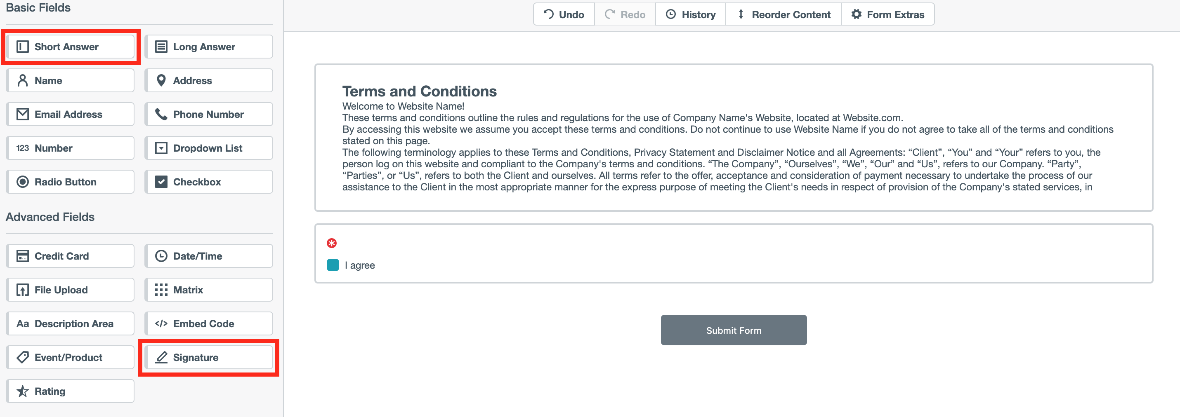1180x417 pixels.
Task: Click the File Upload icon
Action: click(22, 290)
